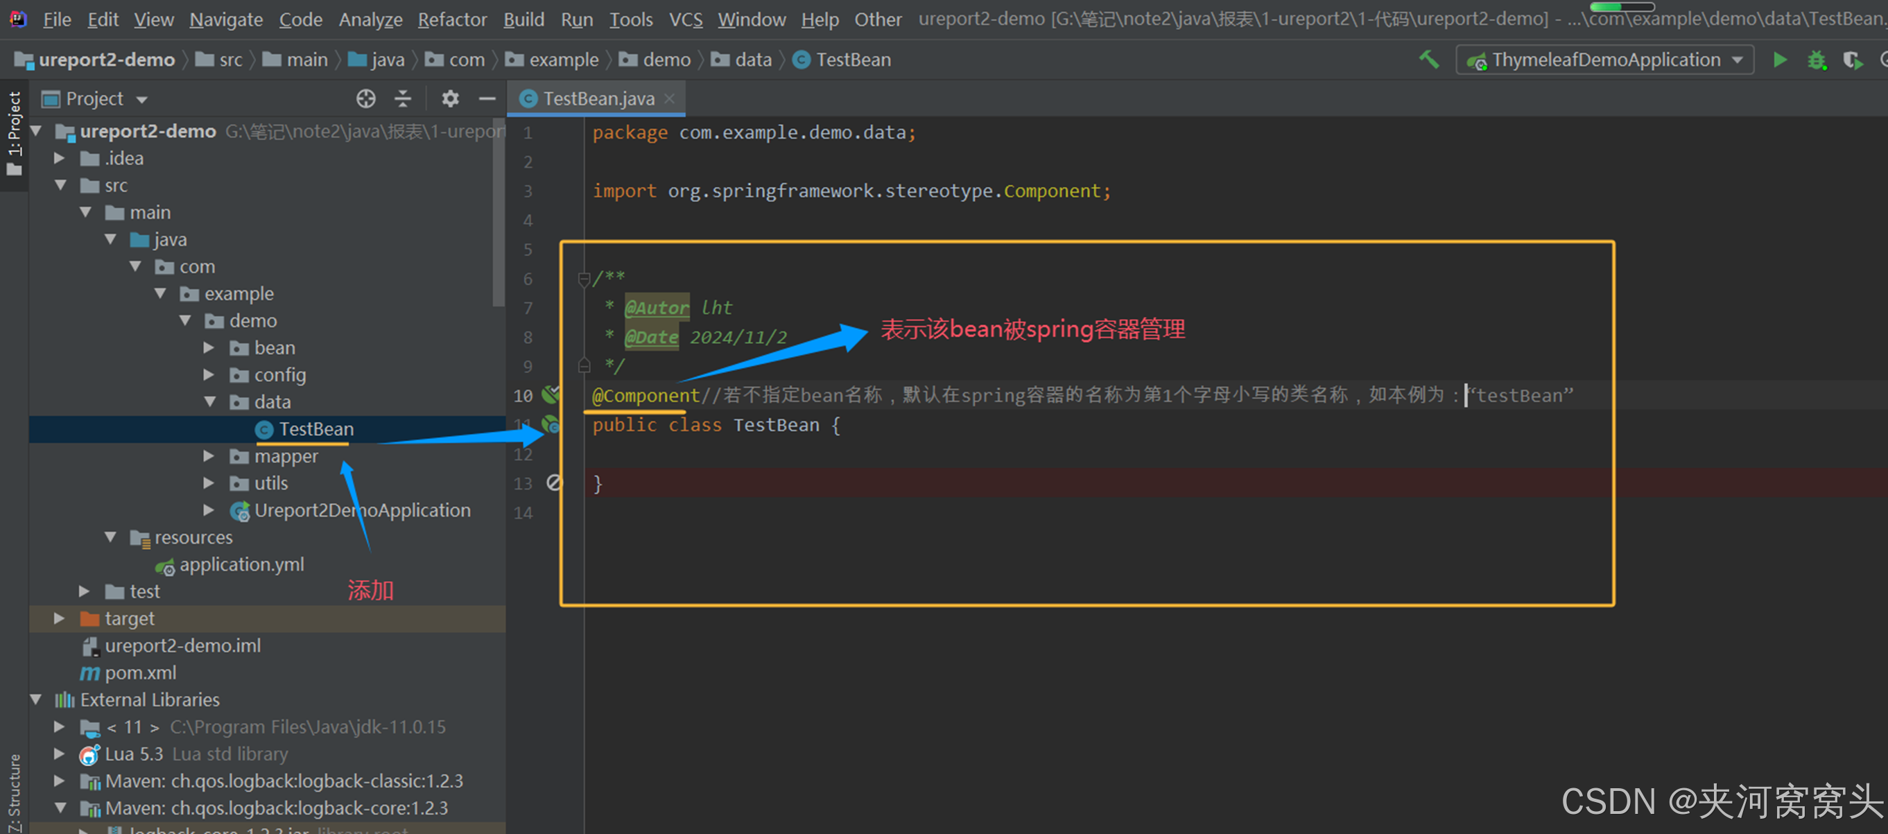The height and width of the screenshot is (834, 1888).
Task: Open the Project panel settings gear
Action: [450, 98]
